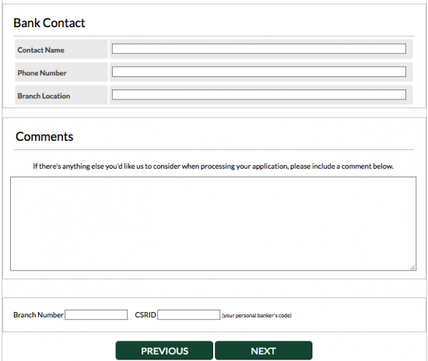Click the Bank Contact heading
Image resolution: width=428 pixels, height=361 pixels.
coord(49,23)
